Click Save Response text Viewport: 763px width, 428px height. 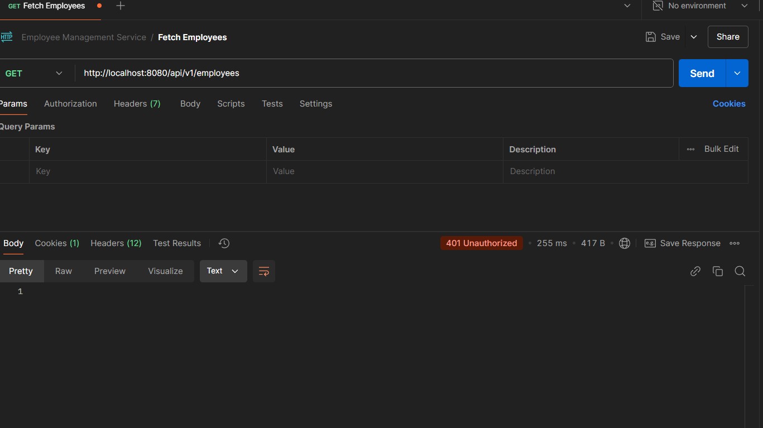690,243
